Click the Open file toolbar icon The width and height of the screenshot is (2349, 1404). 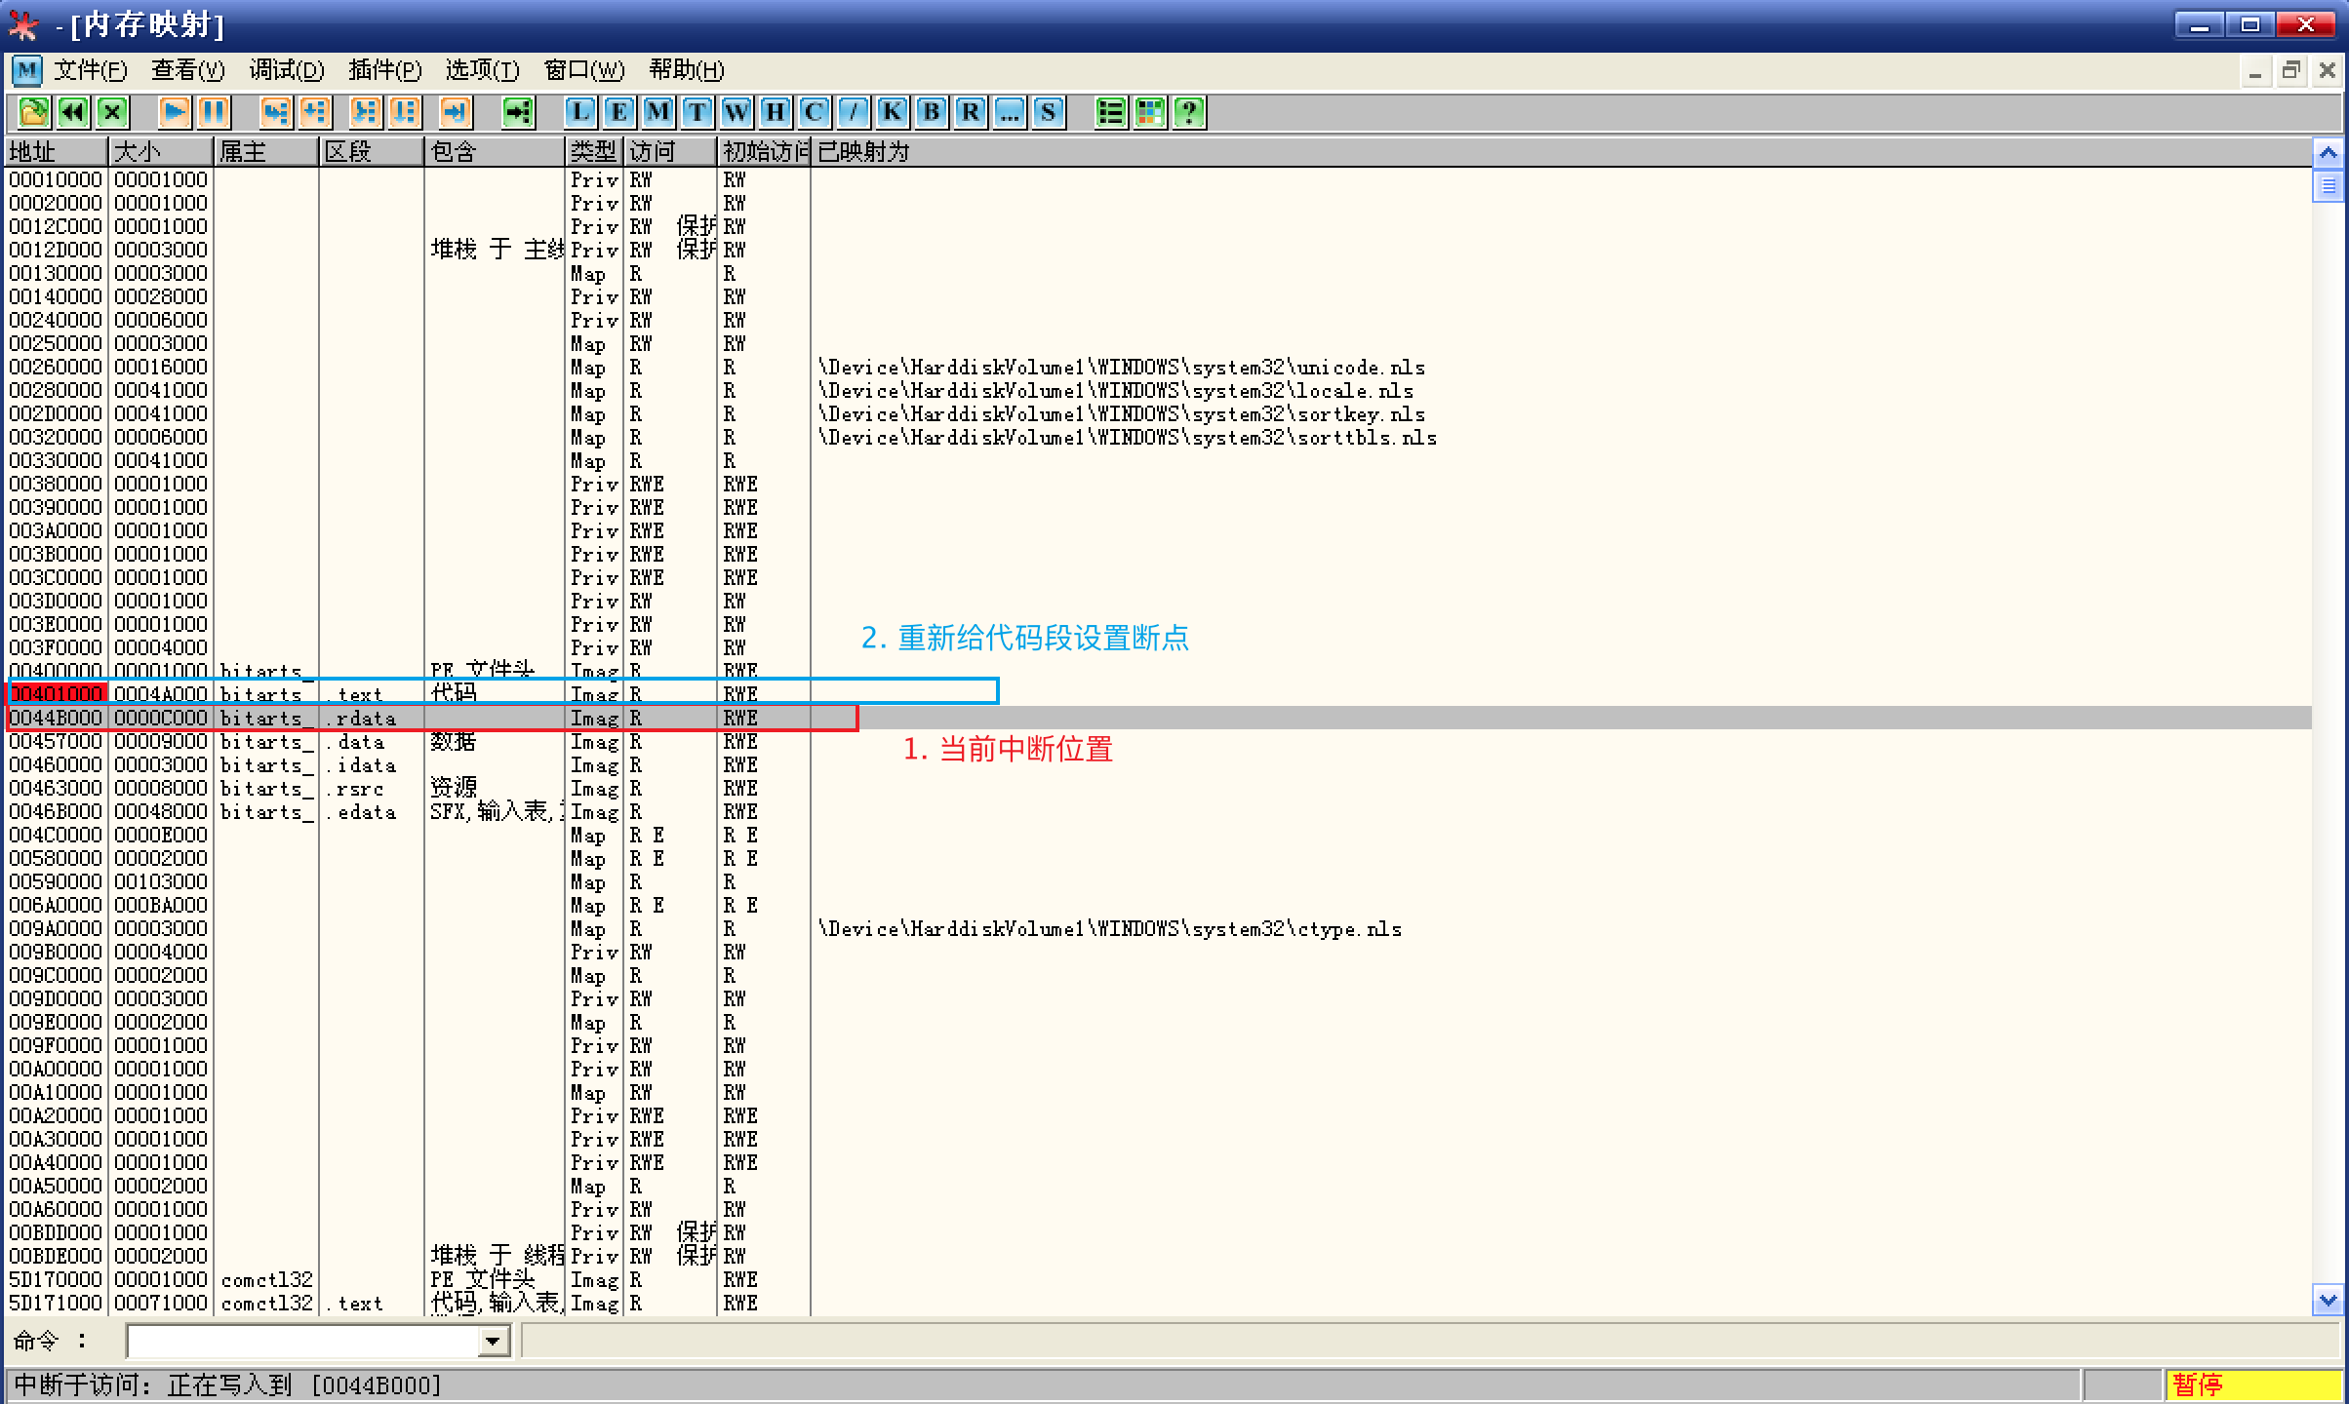tap(33, 112)
